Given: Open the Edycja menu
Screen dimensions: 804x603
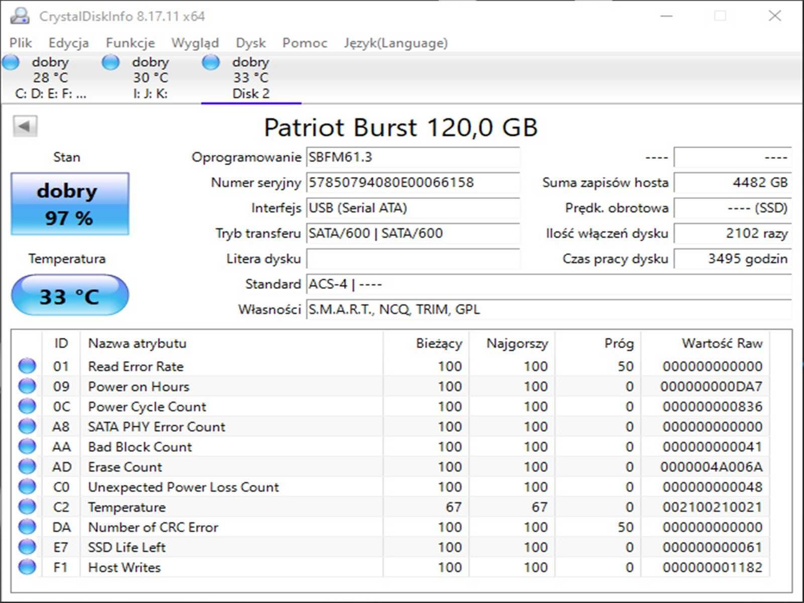Looking at the screenshot, I should (68, 43).
